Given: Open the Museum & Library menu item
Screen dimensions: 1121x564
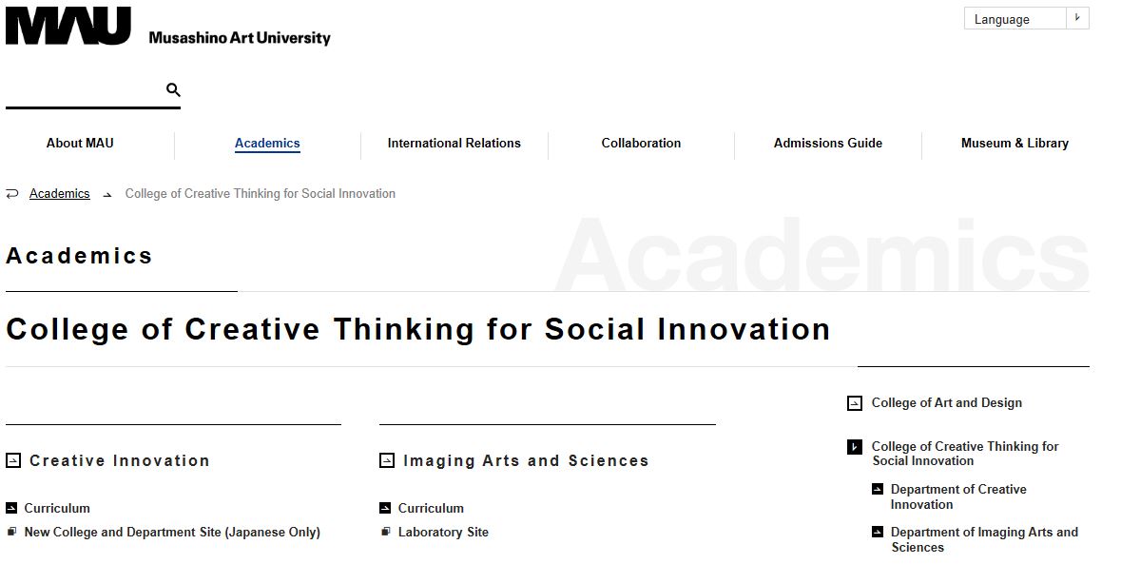Looking at the screenshot, I should 1015,143.
